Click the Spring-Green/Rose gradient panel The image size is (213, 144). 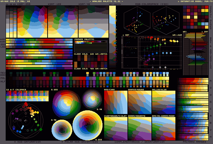pyautogui.click(x=163, y=128)
